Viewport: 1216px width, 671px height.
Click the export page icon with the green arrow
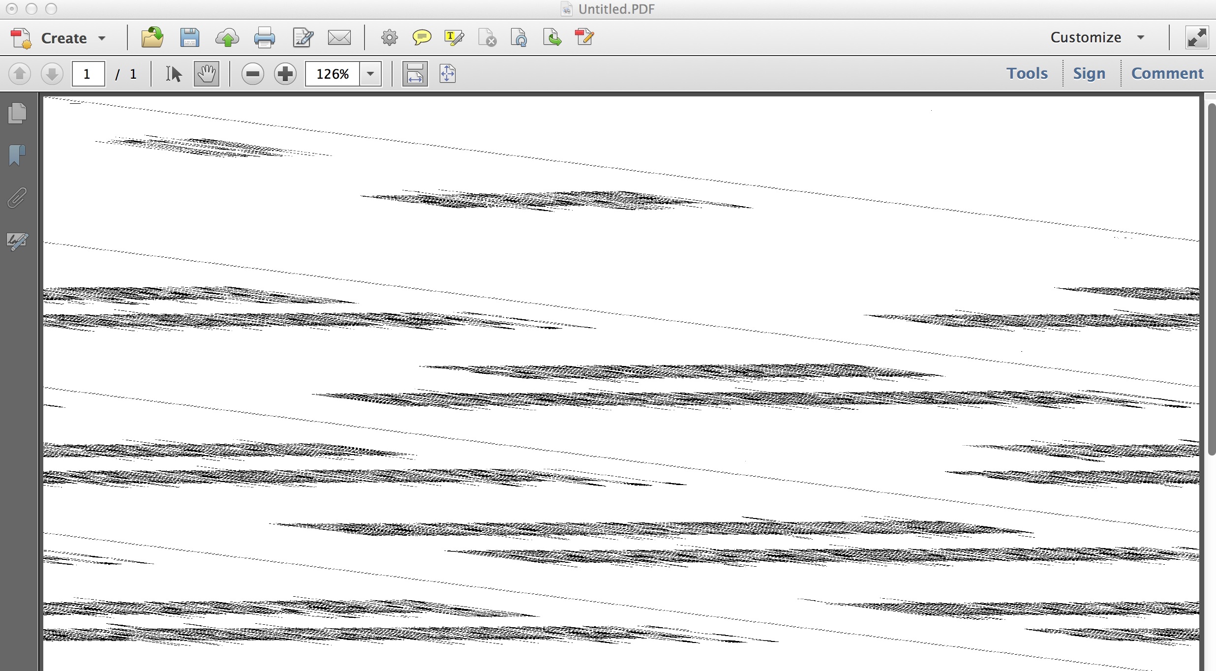click(x=552, y=37)
